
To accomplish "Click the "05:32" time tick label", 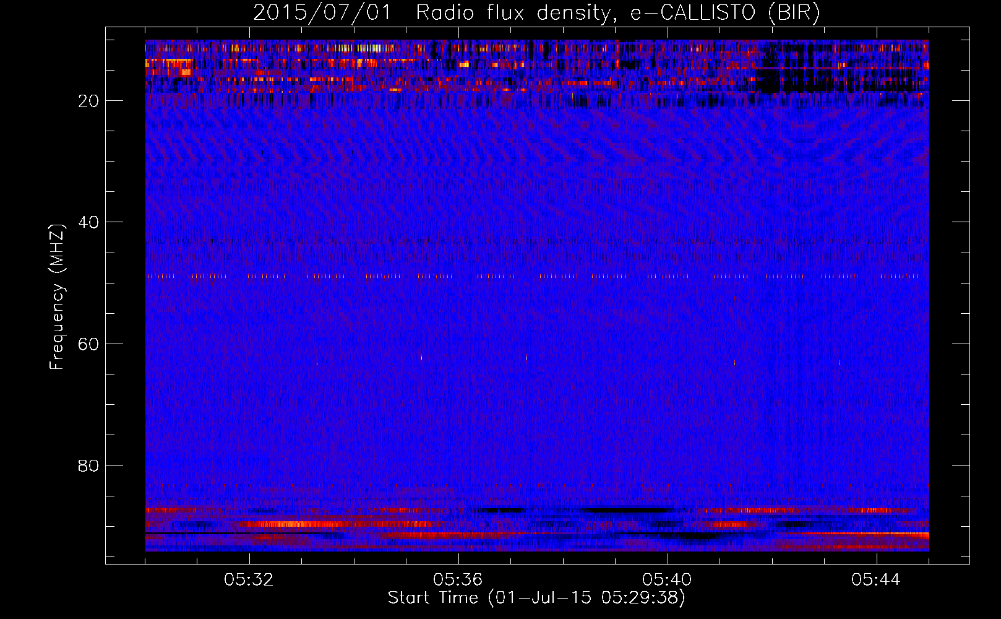I will coord(249,580).
